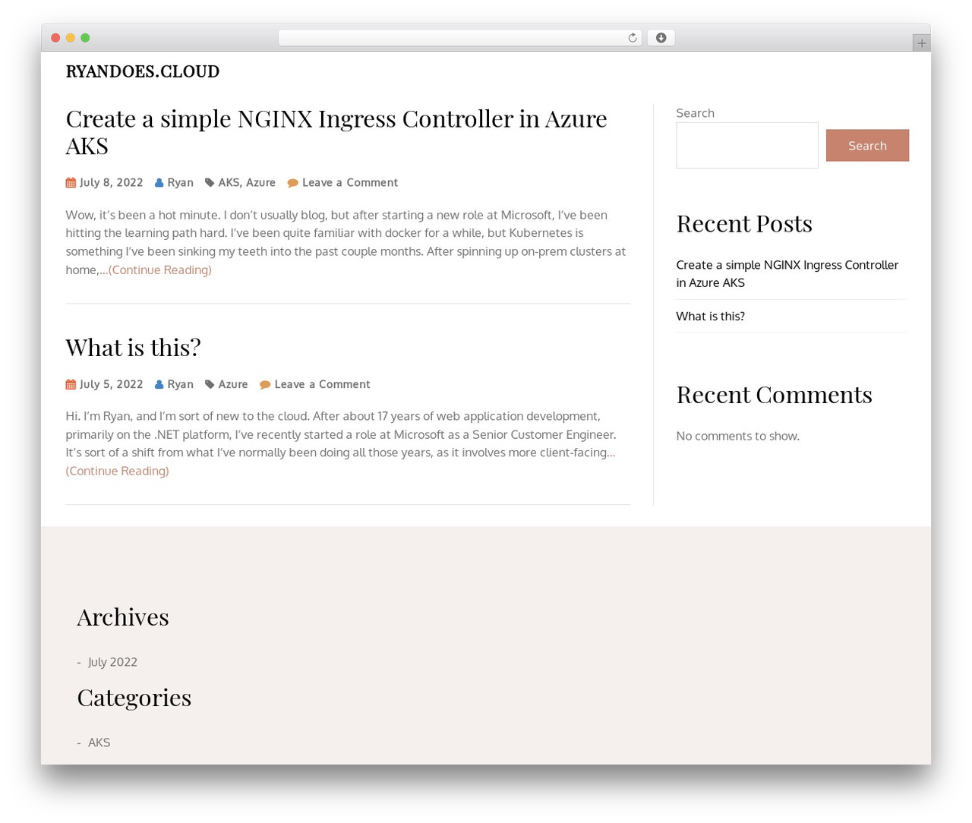Click the July 5, 2022 date link
This screenshot has width=972, height=823.
[x=112, y=384]
